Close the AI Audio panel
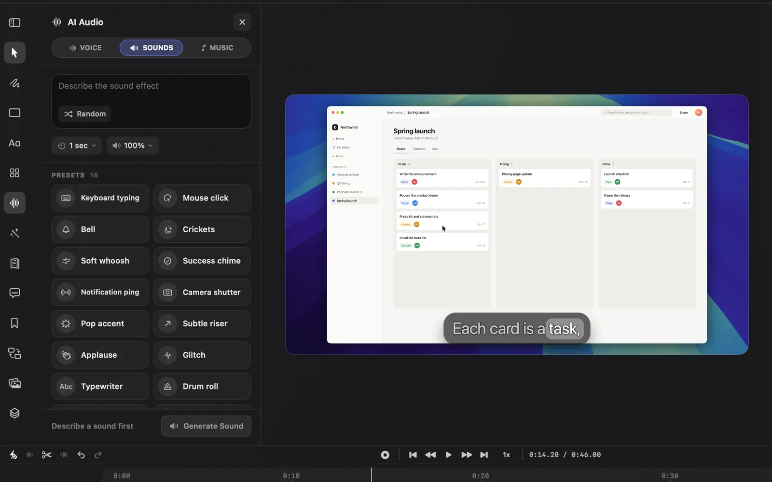Image resolution: width=772 pixels, height=482 pixels. [242, 22]
